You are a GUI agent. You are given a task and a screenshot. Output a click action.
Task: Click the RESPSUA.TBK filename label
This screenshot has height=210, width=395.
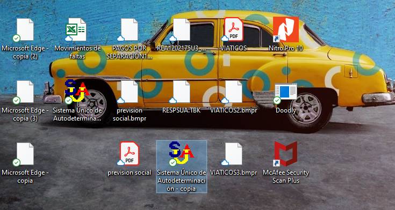click(x=182, y=110)
